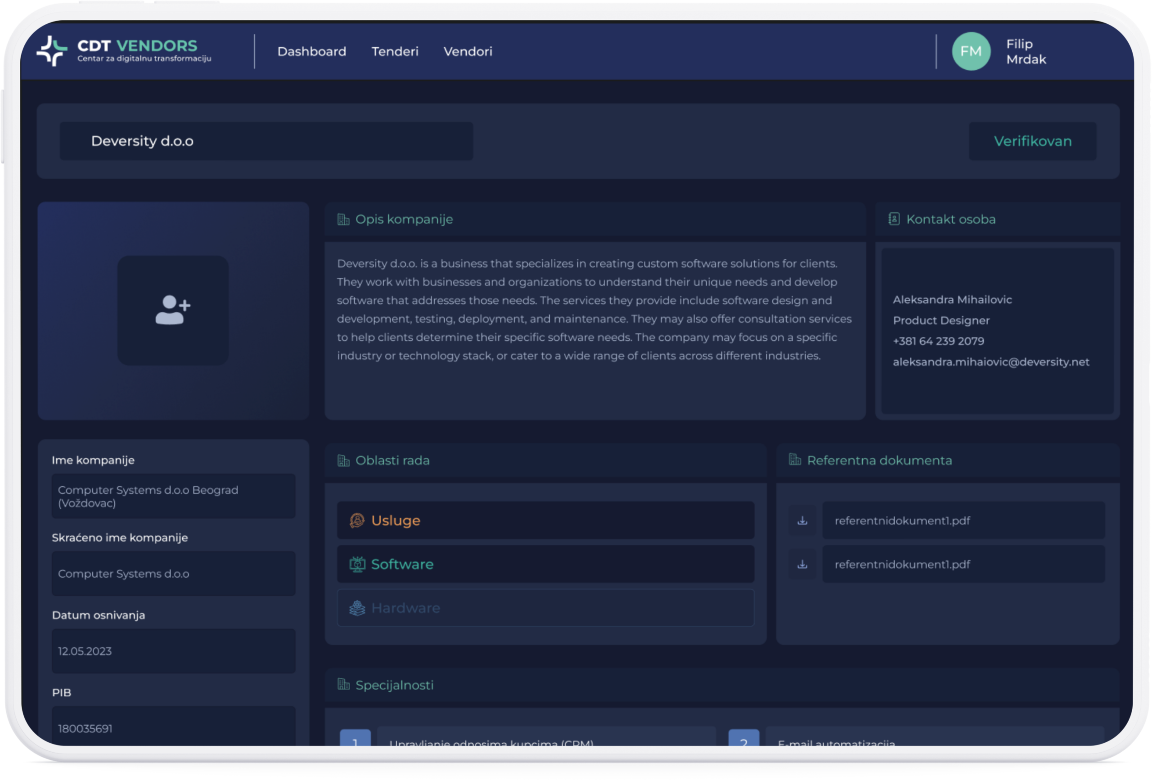Image resolution: width=1152 pixels, height=781 pixels.
Task: Open Filip Mrdak profile menu
Action: pyautogui.click(x=1026, y=52)
